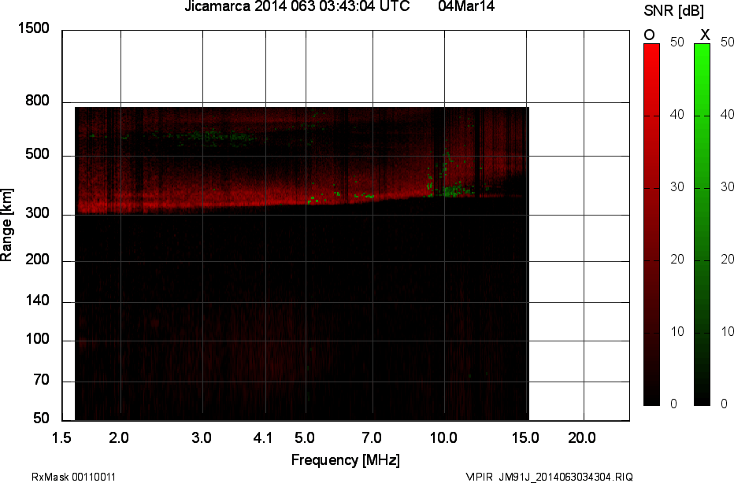Click the 1500 km range tick label
The height and width of the screenshot is (483, 734).
tap(33, 29)
